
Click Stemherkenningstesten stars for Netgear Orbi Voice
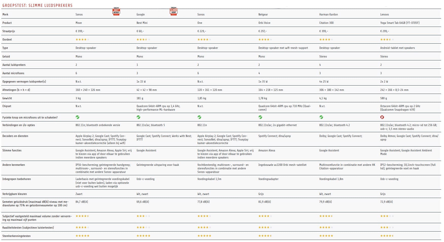(265, 236)
